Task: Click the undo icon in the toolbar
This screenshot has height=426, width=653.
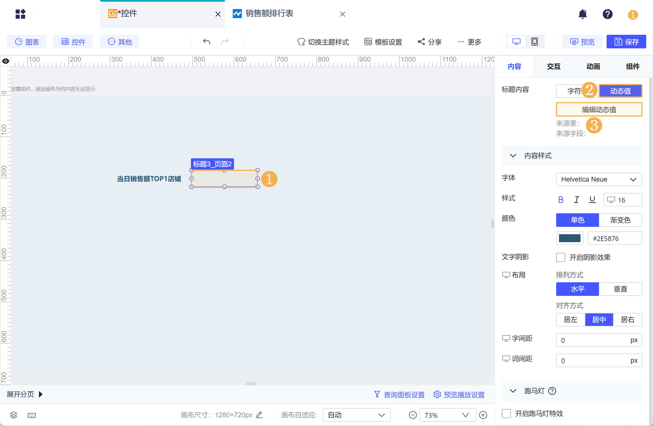Action: tap(206, 42)
